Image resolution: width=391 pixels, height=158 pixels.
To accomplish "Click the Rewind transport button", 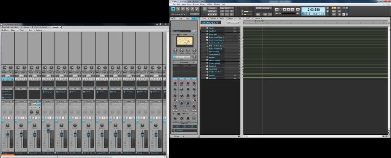I will (x=277, y=9).
